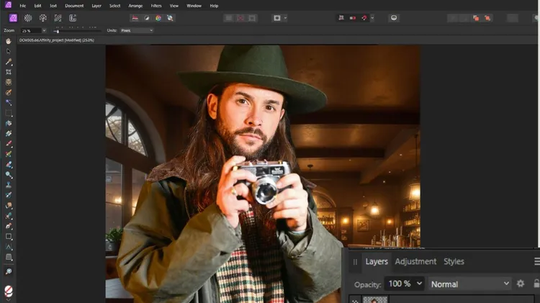Screen dimensions: 540x303
Task: Toggle the layer lock icon
Action: point(536,284)
